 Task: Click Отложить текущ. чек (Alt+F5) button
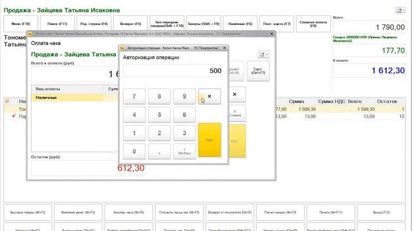point(179,212)
